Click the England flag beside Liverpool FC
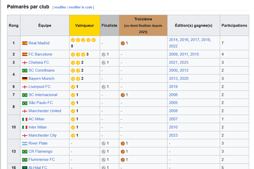 [25, 87]
